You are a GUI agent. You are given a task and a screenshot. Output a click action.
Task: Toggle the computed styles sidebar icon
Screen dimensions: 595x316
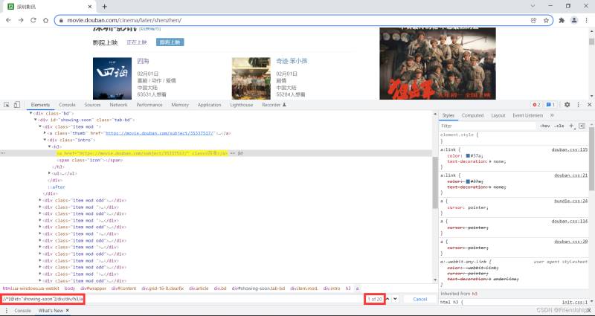(582, 126)
